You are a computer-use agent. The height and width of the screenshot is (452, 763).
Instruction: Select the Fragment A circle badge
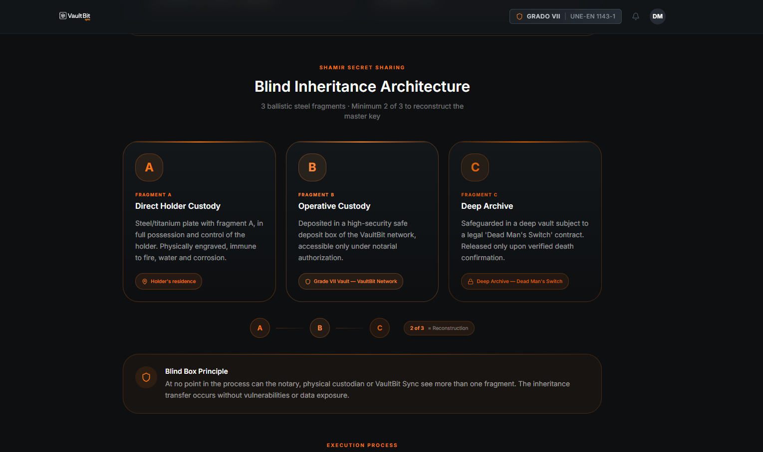pyautogui.click(x=149, y=167)
